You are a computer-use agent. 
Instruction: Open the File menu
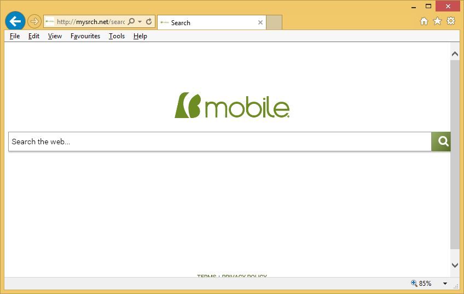15,36
